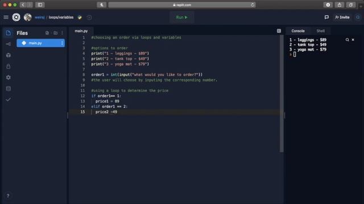Place cursor on line 15 price2 =49
The width and height of the screenshot is (364, 204).
click(x=106, y=112)
